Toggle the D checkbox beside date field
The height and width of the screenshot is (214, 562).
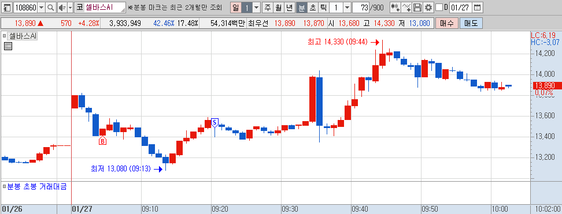pyautogui.click(x=439, y=7)
